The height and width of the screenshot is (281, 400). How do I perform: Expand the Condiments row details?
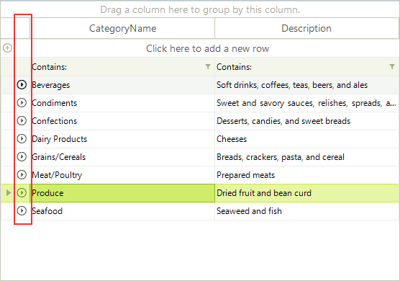coord(22,103)
